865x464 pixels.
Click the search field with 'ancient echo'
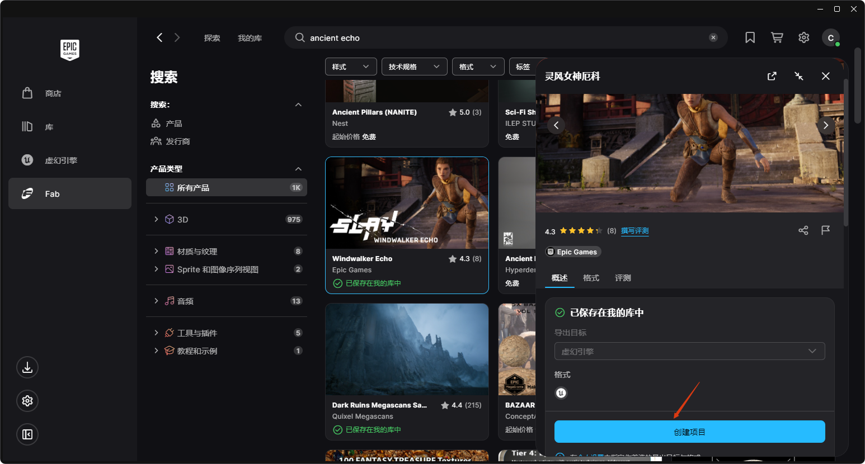(x=506, y=37)
